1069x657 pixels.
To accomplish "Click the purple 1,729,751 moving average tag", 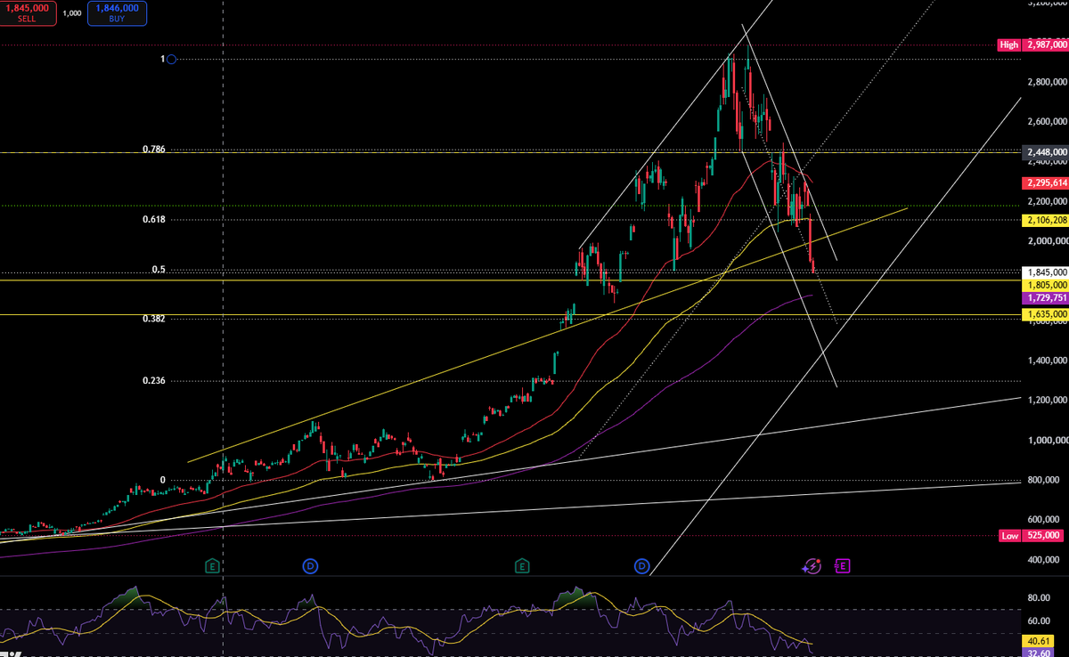I will click(1045, 297).
